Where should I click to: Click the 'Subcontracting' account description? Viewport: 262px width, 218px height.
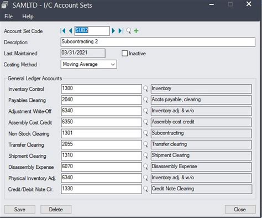coord(201,133)
